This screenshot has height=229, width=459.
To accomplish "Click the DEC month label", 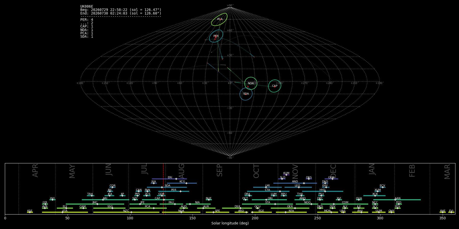I will point(333,171).
